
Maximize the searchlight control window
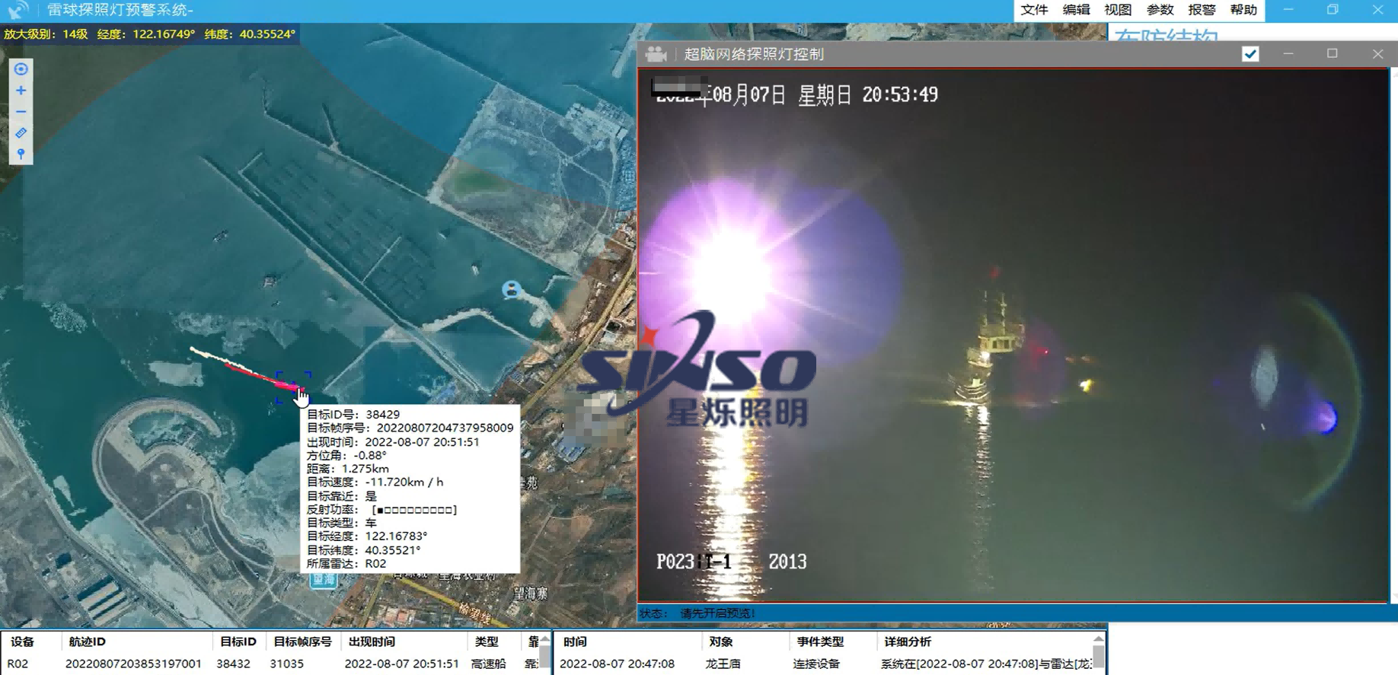1332,54
